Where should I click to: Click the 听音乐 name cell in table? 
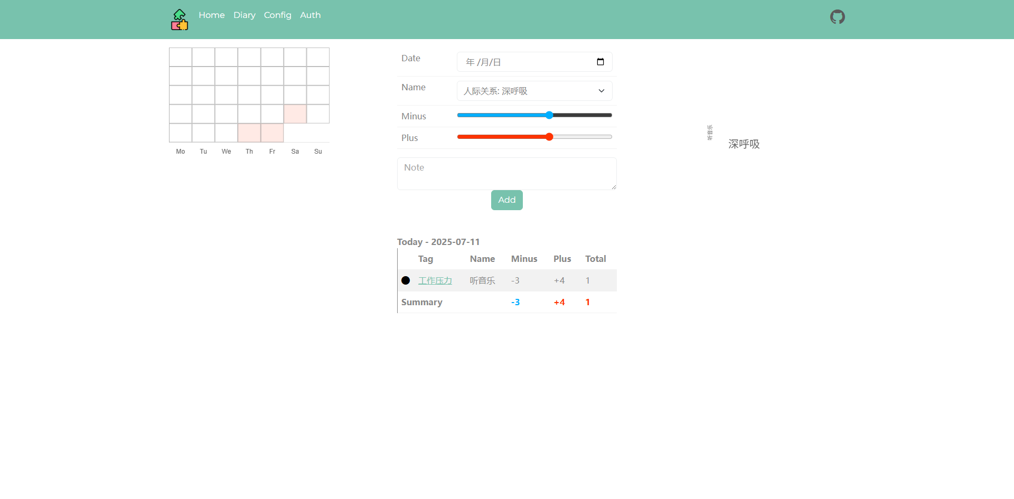[x=482, y=280]
